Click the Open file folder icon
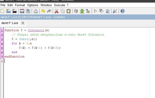Image resolution: width=155 pixels, height=98 pixels. point(9,11)
